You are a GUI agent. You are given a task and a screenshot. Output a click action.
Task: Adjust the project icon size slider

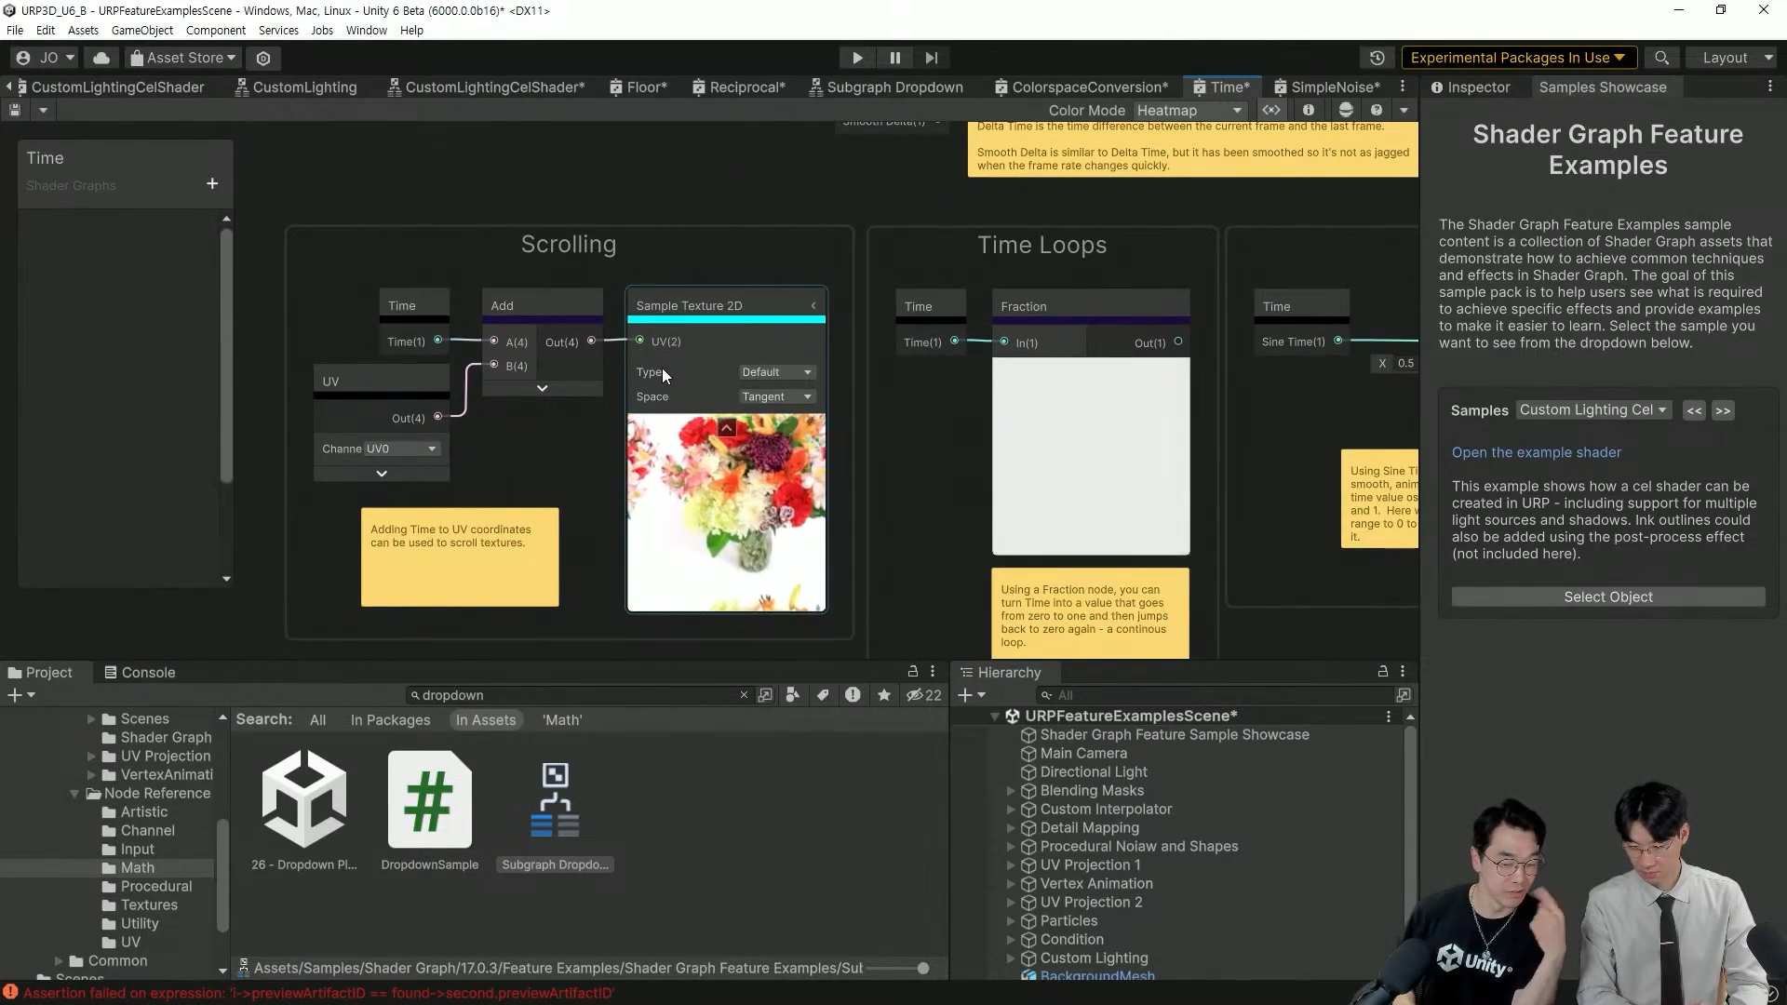(x=922, y=968)
